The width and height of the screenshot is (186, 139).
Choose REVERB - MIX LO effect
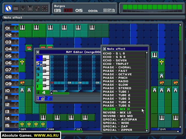[124, 113]
